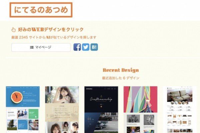Choose the colorful pink illustration design thumbnail

pos(140,110)
